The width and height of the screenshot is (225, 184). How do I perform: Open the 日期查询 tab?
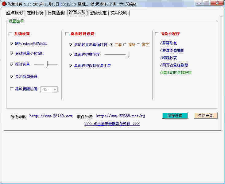[56, 13]
